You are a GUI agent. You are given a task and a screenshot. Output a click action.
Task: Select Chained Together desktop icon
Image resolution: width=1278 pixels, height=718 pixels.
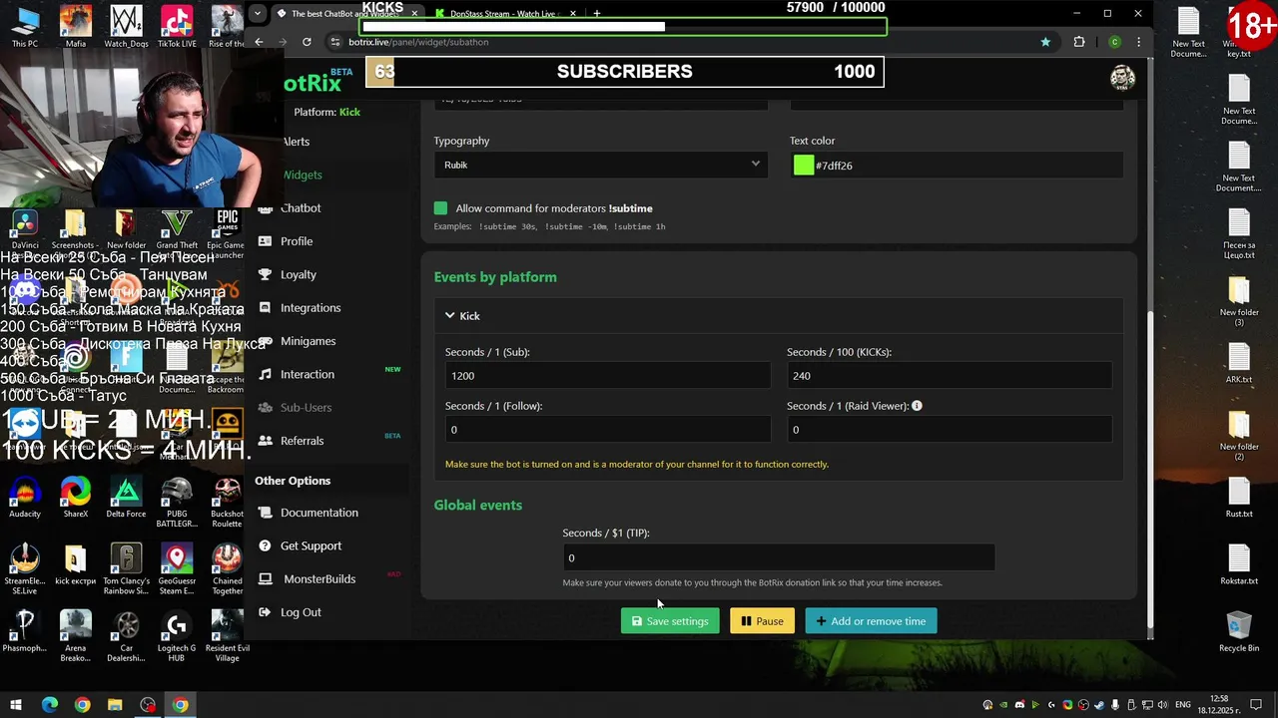pos(227,569)
